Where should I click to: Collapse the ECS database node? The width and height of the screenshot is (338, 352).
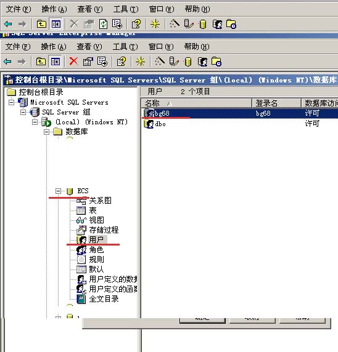[58, 191]
